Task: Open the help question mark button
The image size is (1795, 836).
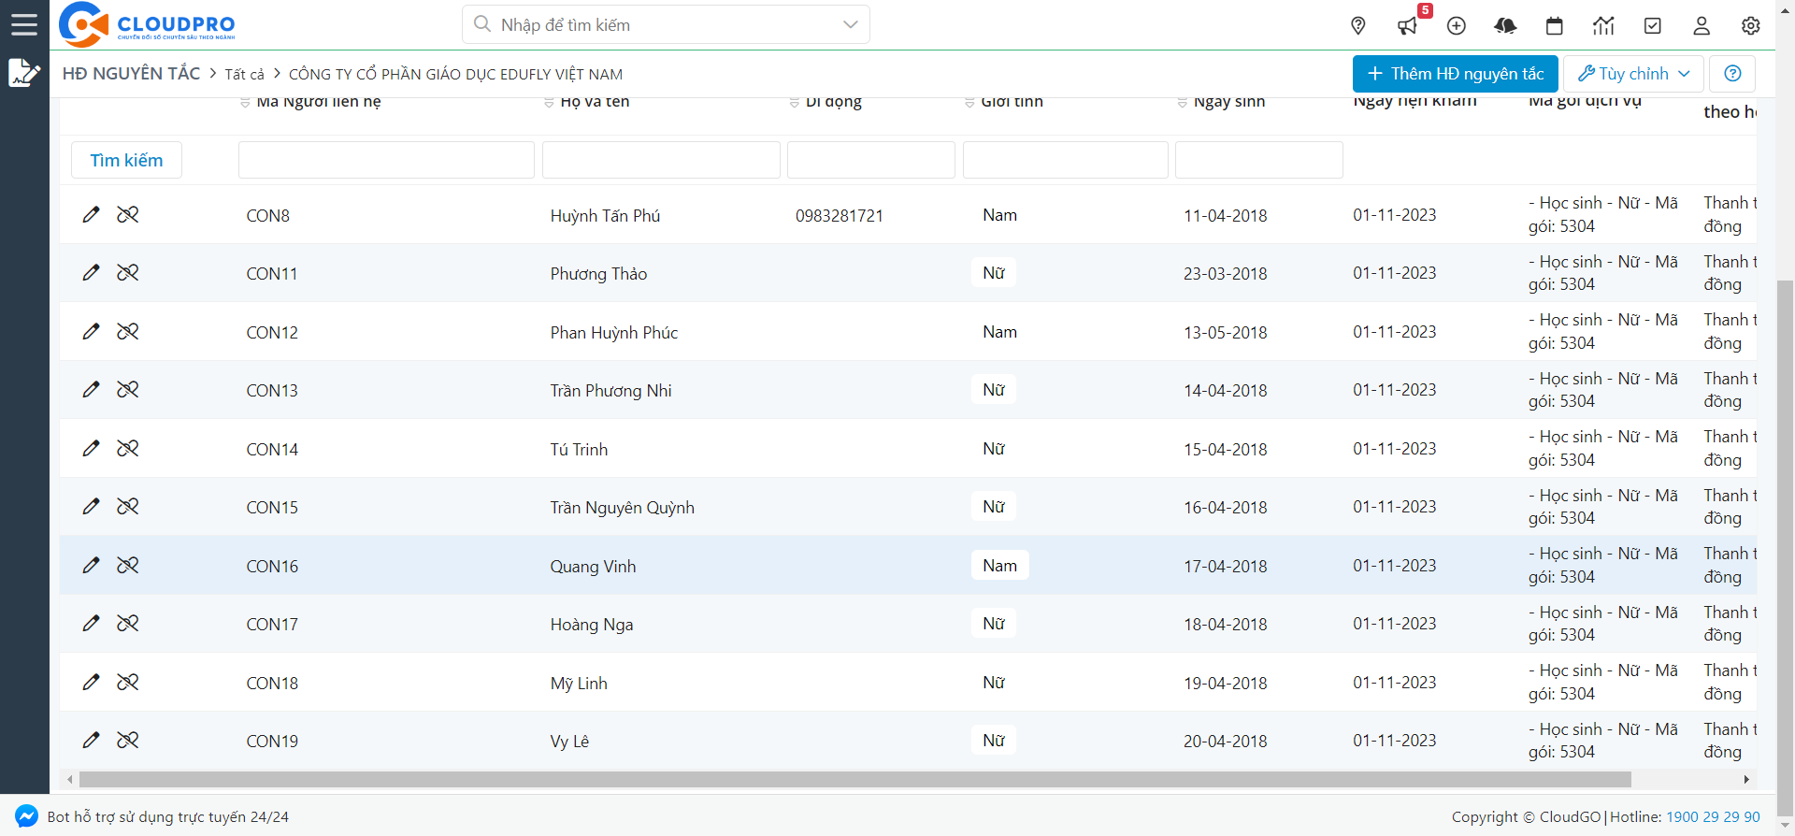Action: point(1732,73)
